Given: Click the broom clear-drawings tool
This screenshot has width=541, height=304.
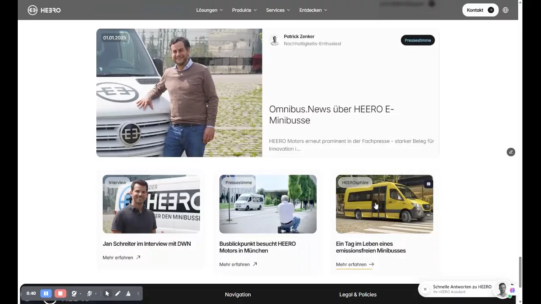Looking at the screenshot, I should pyautogui.click(x=128, y=293).
